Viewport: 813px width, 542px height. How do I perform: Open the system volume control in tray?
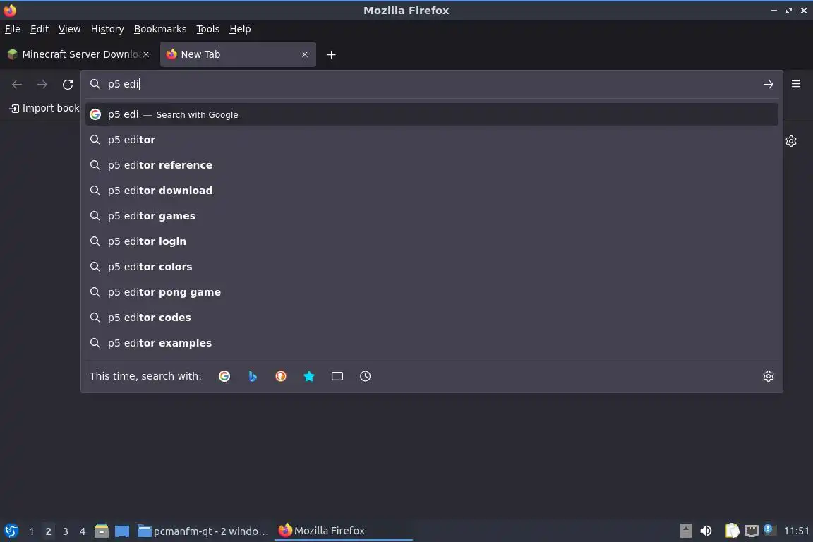tap(706, 531)
